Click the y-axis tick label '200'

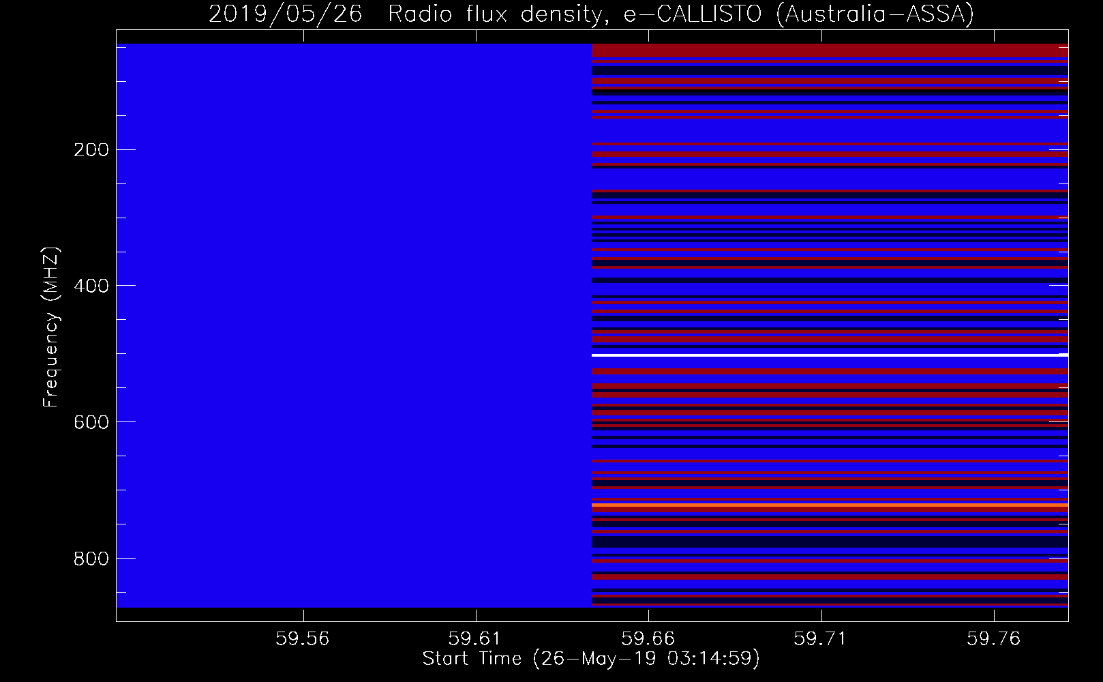[91, 150]
